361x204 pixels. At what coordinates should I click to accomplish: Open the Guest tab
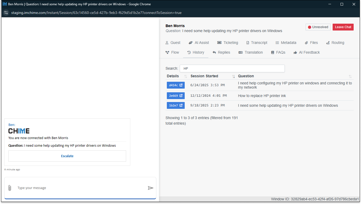coord(173,43)
